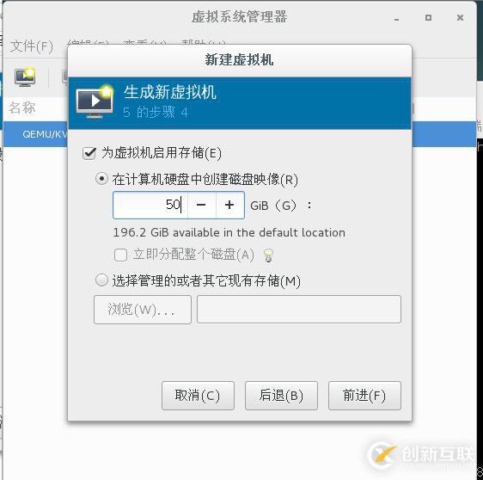Select 在计算机硬盘中创建磁盘映像(R) radio button
483x480 pixels.
(x=101, y=179)
